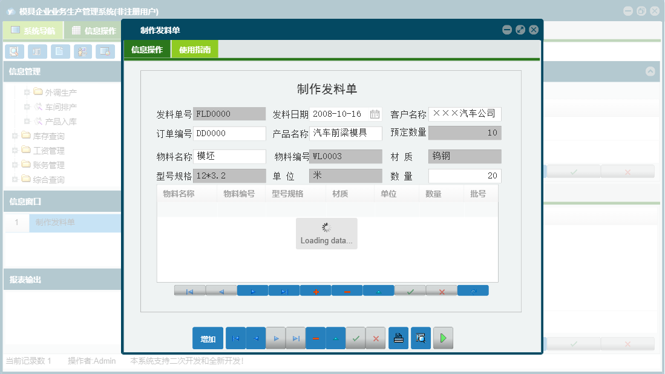Select the search/preview toolbar icon
Screen dimensions: 665x374
15,51
